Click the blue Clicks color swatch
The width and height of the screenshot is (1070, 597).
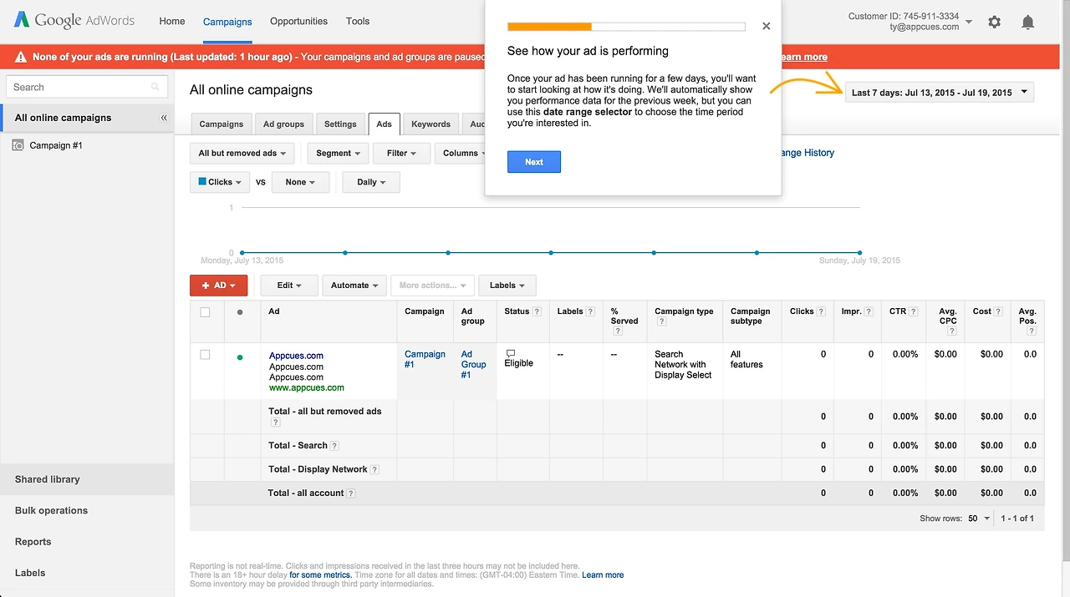click(x=202, y=181)
